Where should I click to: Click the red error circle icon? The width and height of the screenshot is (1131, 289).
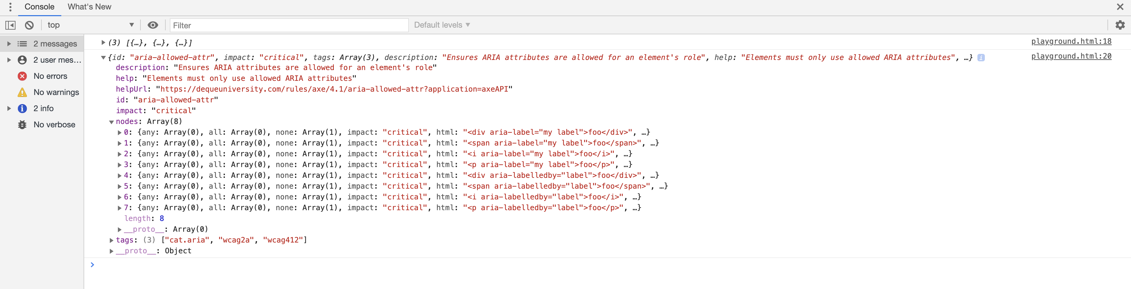point(22,76)
